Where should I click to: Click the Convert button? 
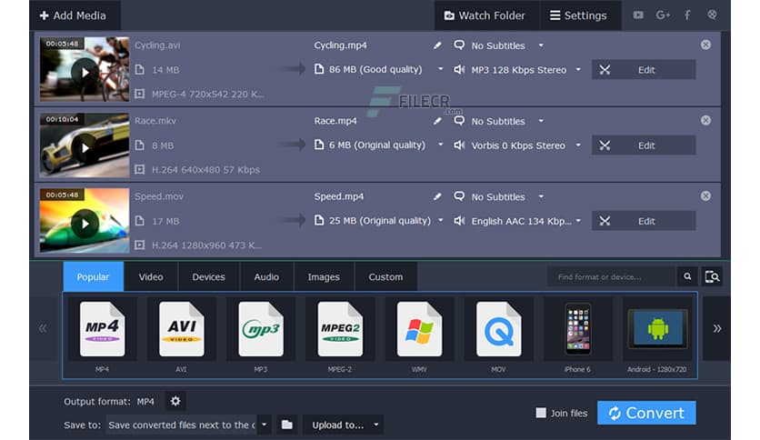click(x=646, y=413)
